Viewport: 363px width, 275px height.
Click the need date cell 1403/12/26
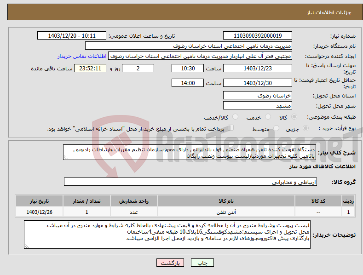coord(39,212)
